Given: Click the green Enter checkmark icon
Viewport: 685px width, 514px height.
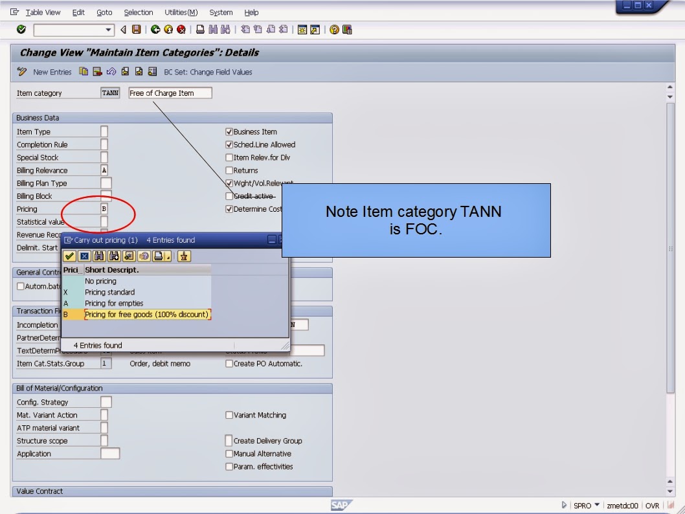Looking at the screenshot, I should pos(21,29).
